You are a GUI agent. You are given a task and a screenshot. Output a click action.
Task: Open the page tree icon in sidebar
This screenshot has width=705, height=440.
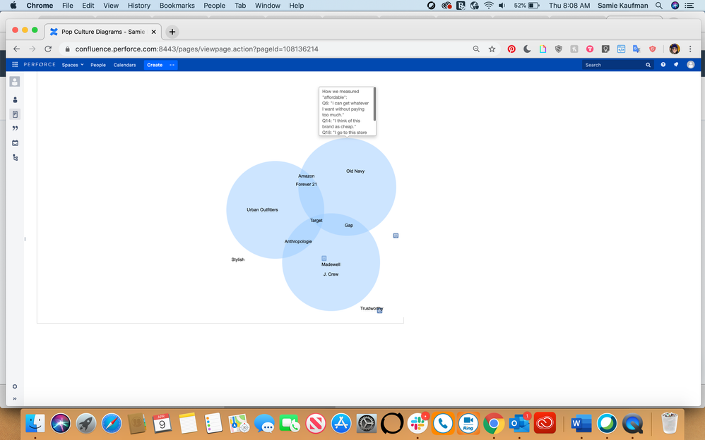pos(16,157)
